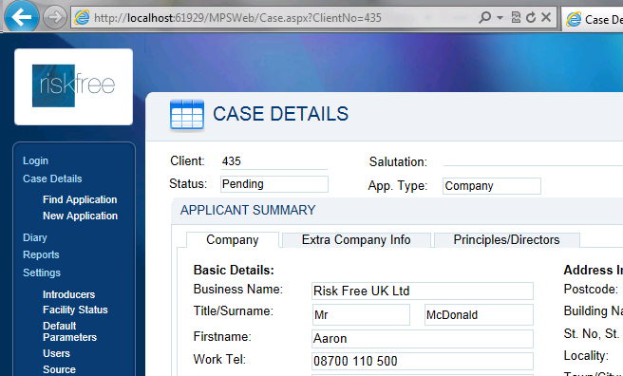Click the Case Details calendar grid icon
623x376 pixels.
pos(187,115)
